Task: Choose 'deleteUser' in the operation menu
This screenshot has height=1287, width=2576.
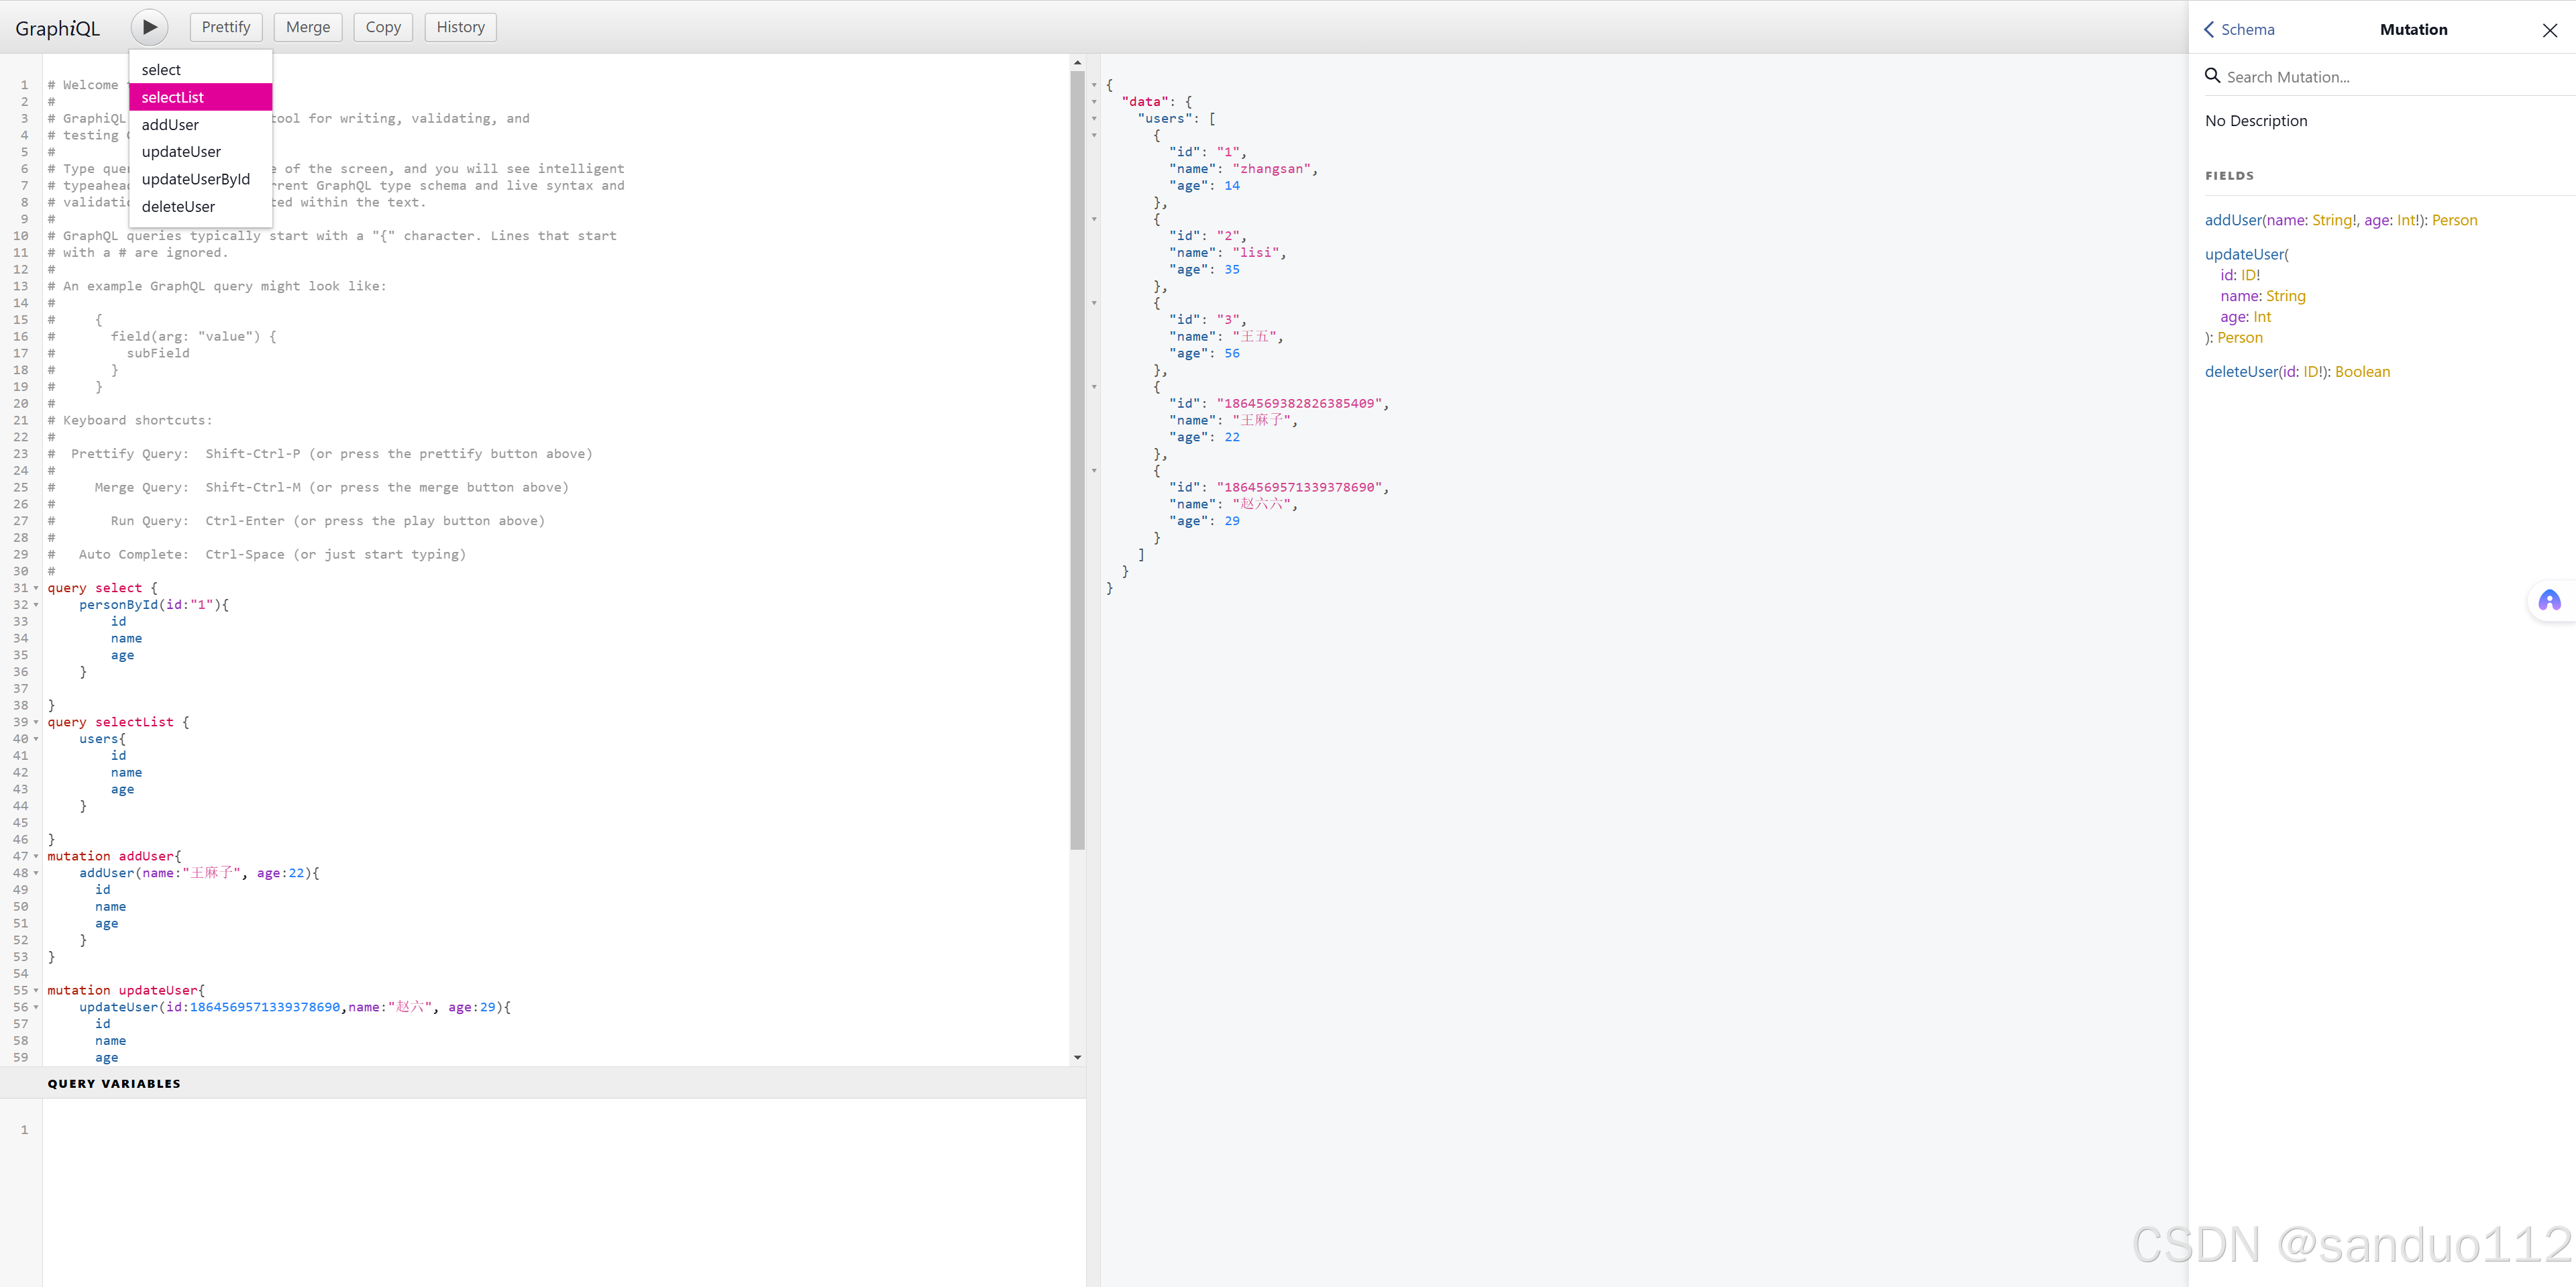Action: [x=201, y=206]
